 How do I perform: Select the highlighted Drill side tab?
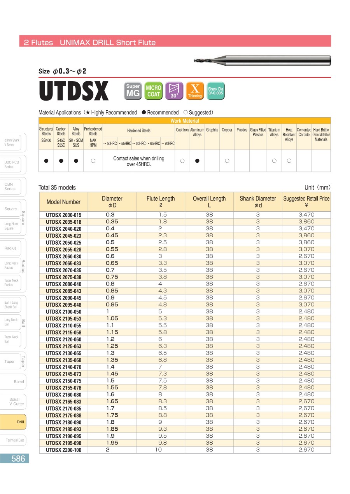(14, 422)
